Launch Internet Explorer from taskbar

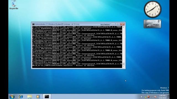click(x=21, y=97)
